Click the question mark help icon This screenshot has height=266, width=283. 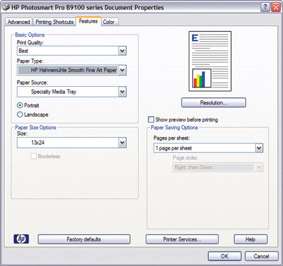(265, 7)
